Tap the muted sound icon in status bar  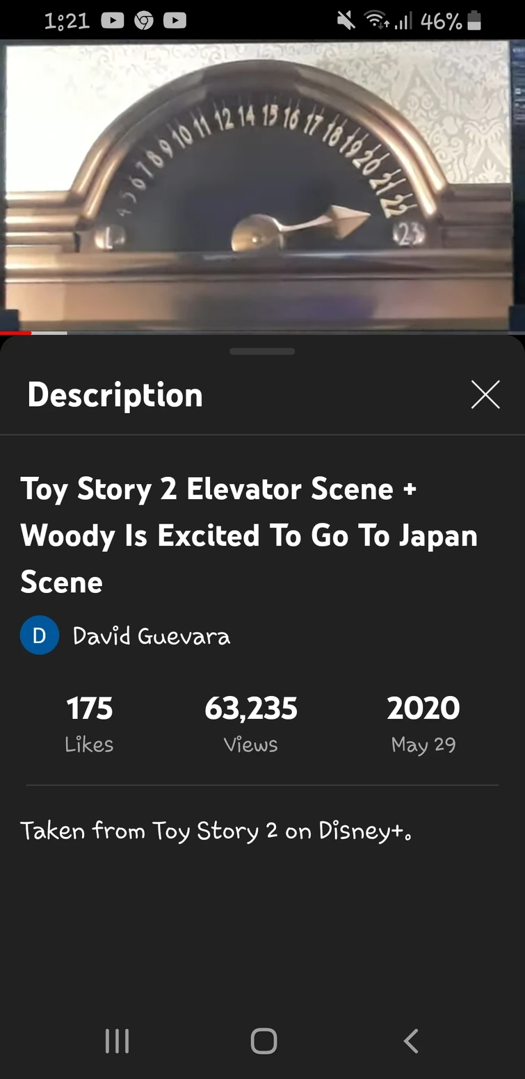346,22
